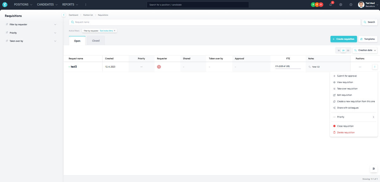Pin the Filter by requester filter
The width and height of the screenshot is (380, 182).
pos(7,24)
